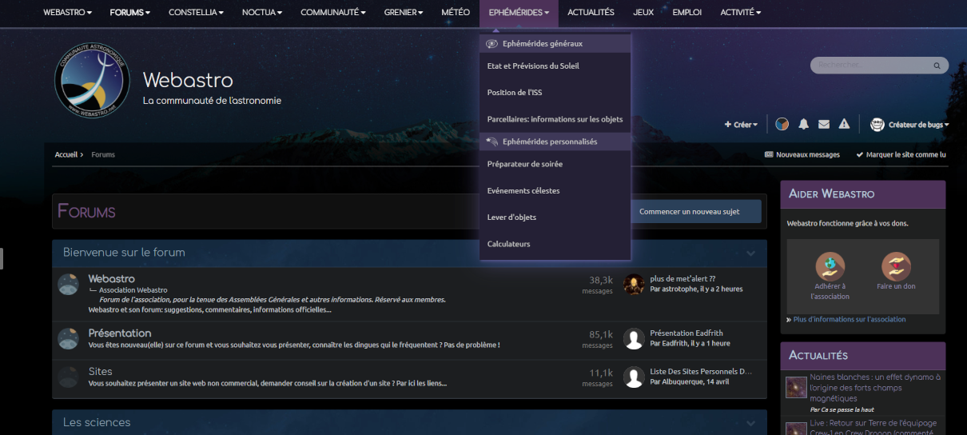The height and width of the screenshot is (435, 967).
Task: Open the Crew Dragon live news thumbnail
Action: [x=796, y=429]
